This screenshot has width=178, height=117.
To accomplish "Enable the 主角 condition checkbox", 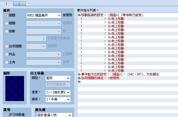I will tap(6, 62).
